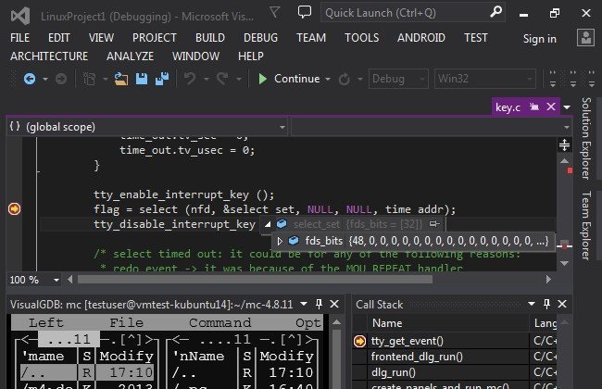The image size is (602, 389).
Task: Click the Open File folder icon
Action: 121,79
